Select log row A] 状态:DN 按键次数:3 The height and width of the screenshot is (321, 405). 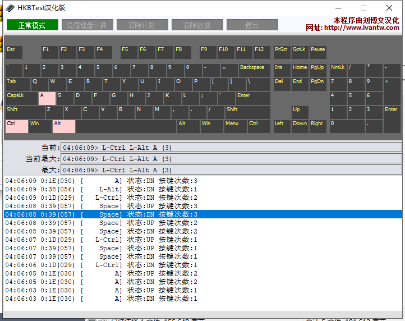click(203, 181)
